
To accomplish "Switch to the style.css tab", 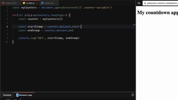I will pos(49,3).
